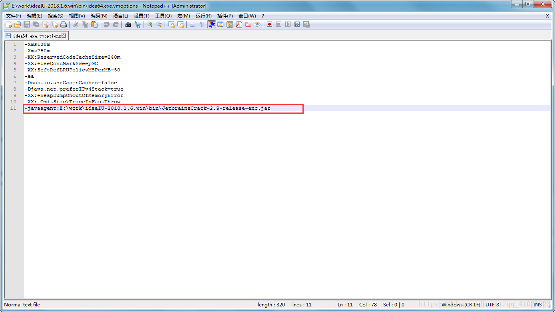555x312 pixels.
Task: Open the 运行(R) menu
Action: (203, 16)
